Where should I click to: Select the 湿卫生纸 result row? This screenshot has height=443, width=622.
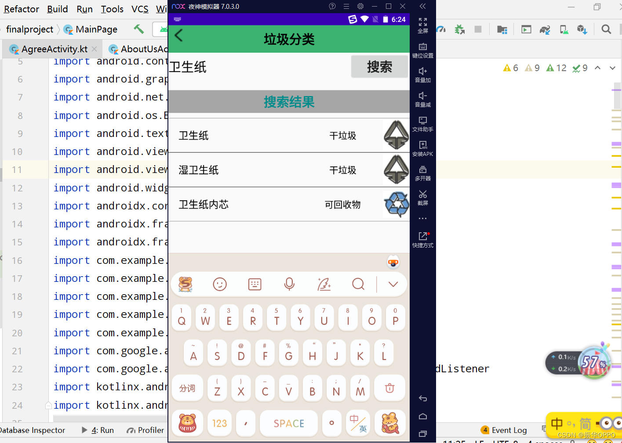tap(289, 170)
